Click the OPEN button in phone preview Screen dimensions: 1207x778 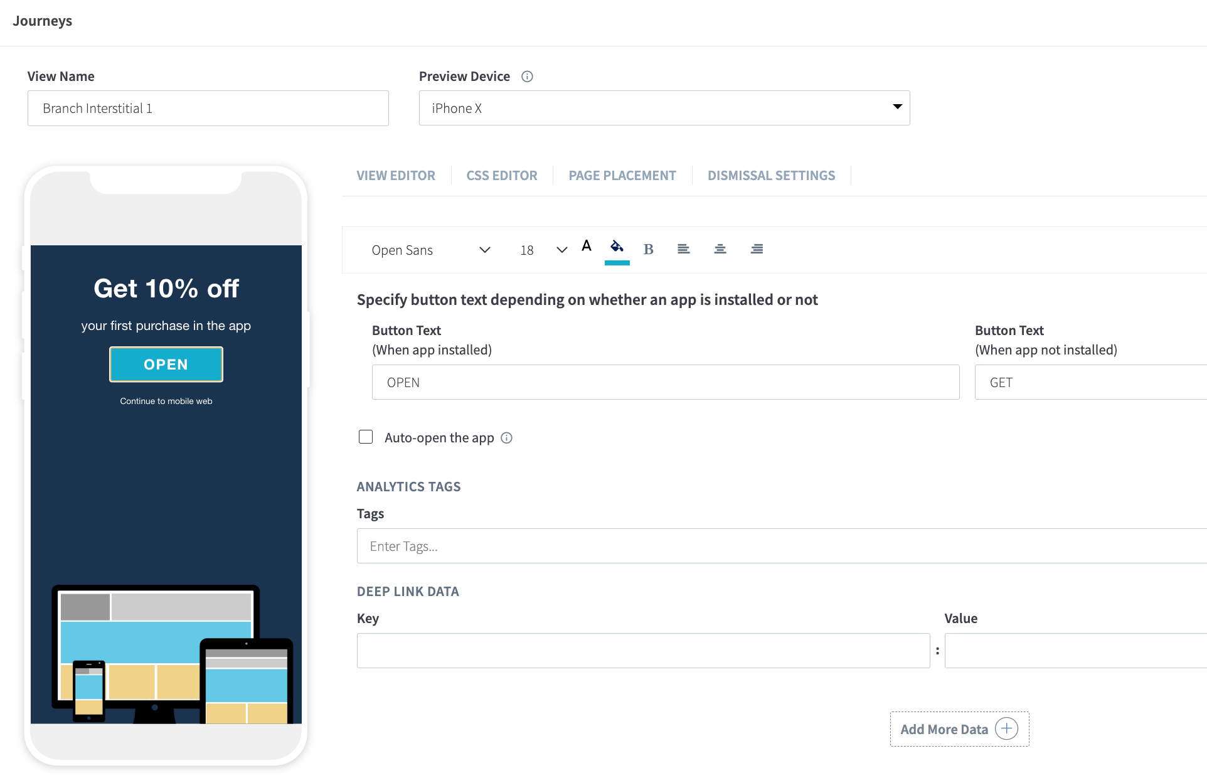pyautogui.click(x=166, y=365)
